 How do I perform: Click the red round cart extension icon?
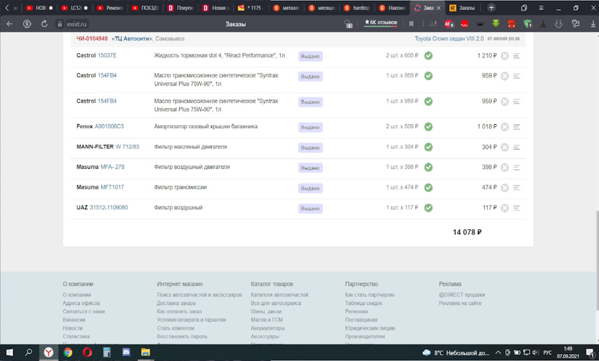464,24
